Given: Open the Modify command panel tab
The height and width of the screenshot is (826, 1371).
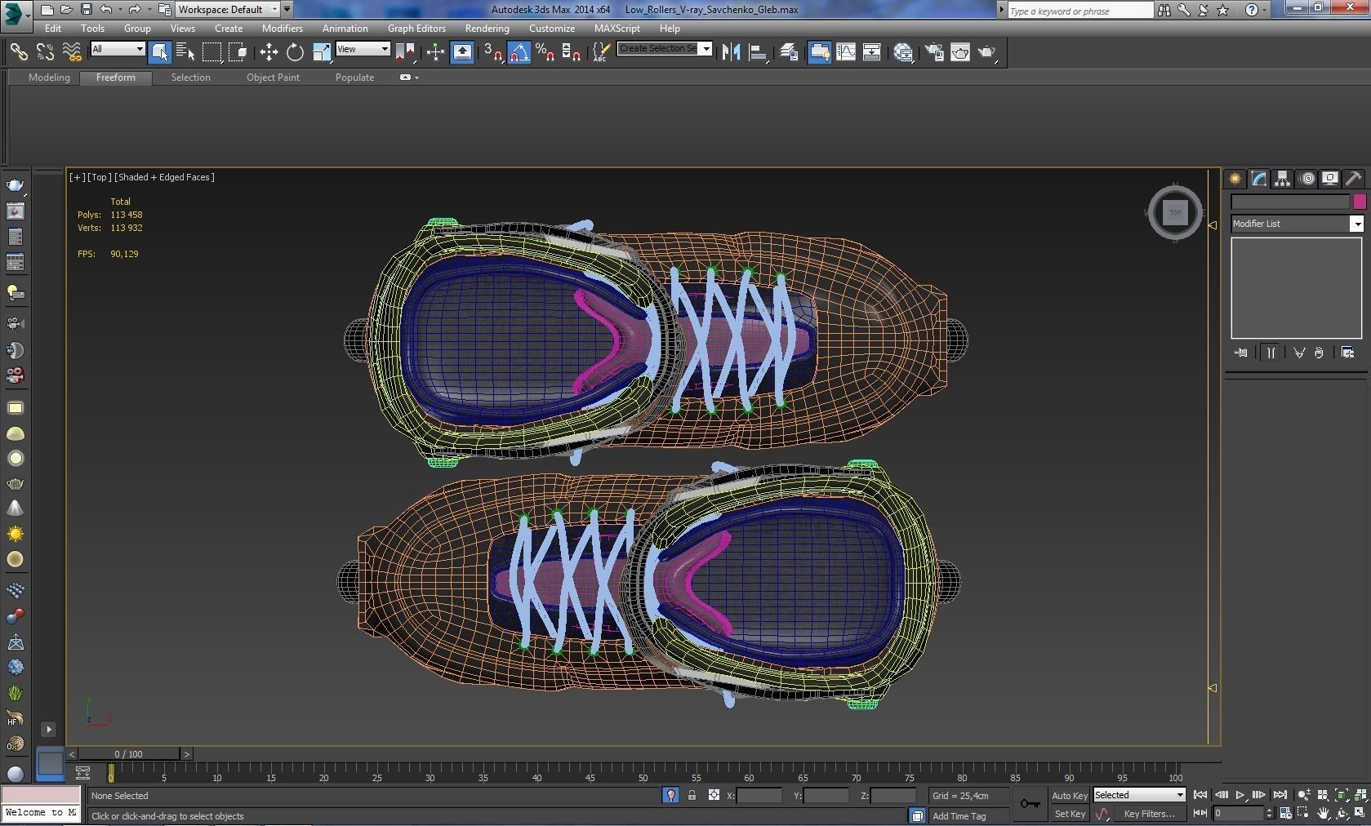Looking at the screenshot, I should click(1258, 179).
